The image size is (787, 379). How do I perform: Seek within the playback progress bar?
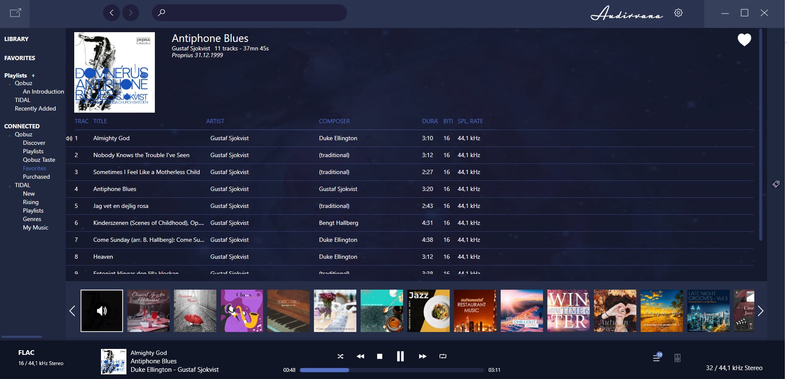(391, 370)
